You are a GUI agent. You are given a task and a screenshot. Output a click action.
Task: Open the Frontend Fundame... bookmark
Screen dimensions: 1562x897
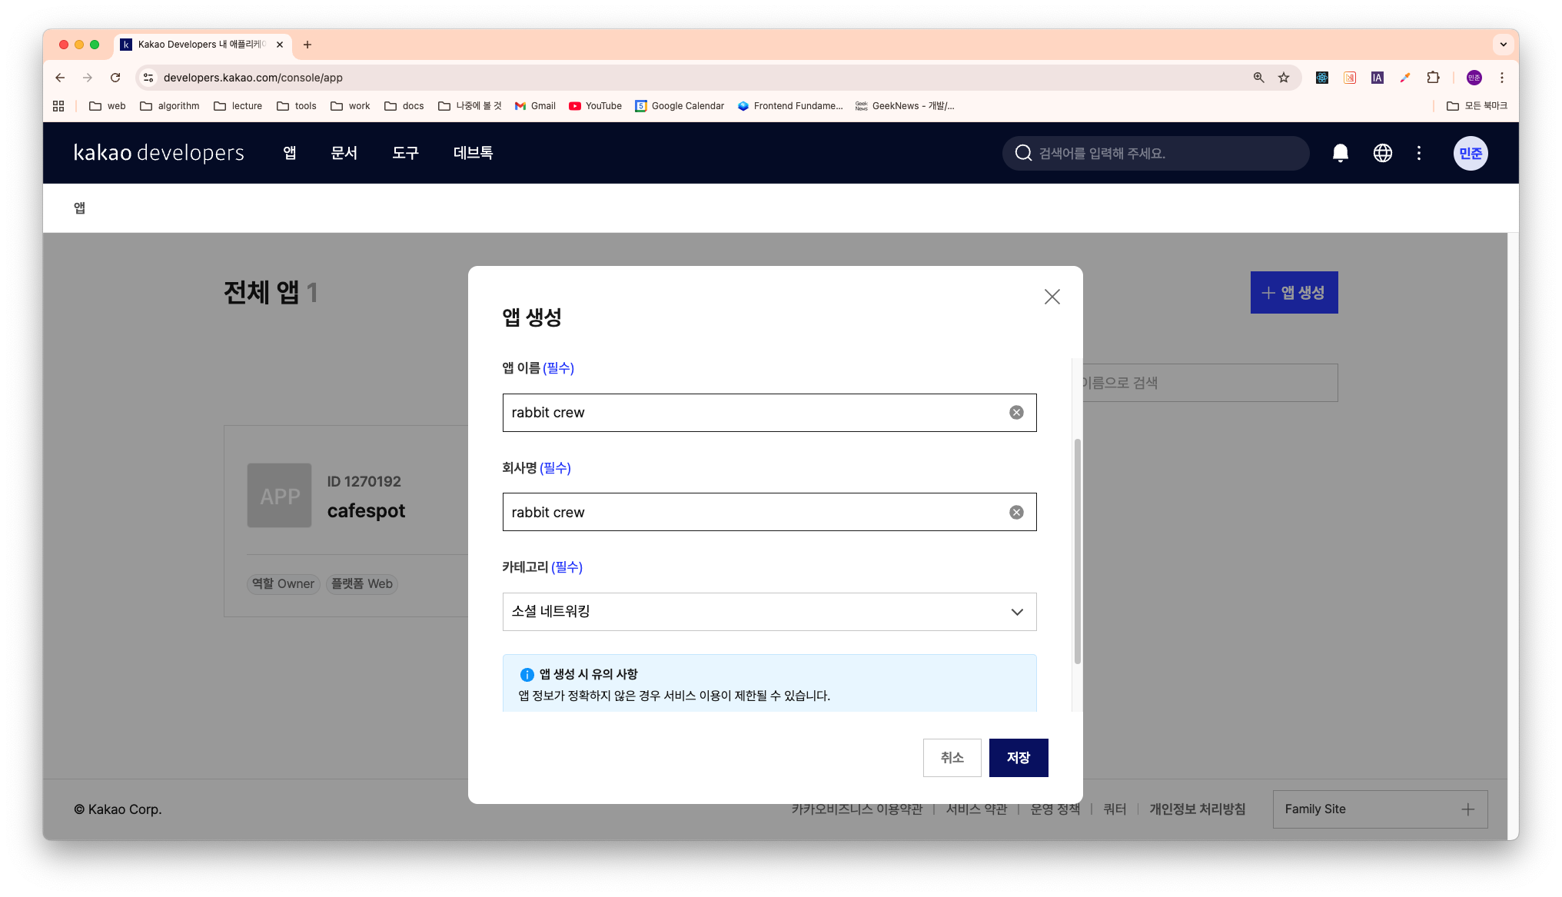click(x=790, y=106)
